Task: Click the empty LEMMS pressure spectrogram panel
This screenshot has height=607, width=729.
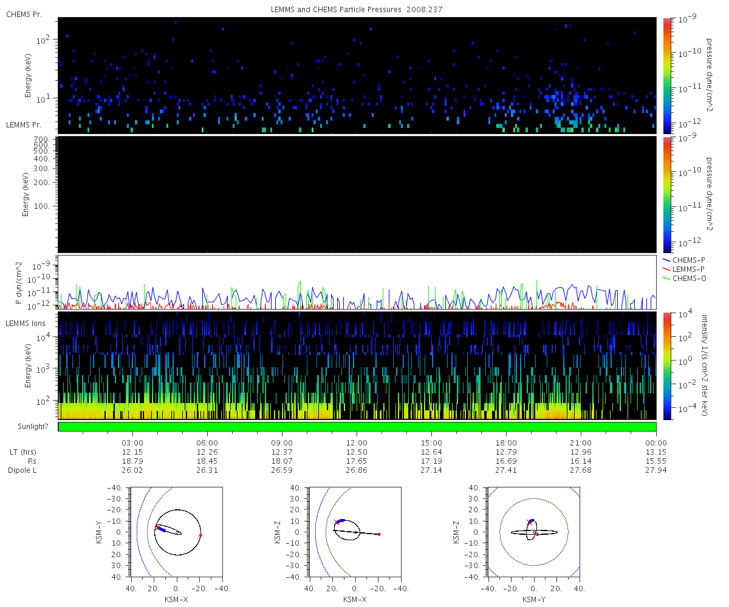Action: 357,194
